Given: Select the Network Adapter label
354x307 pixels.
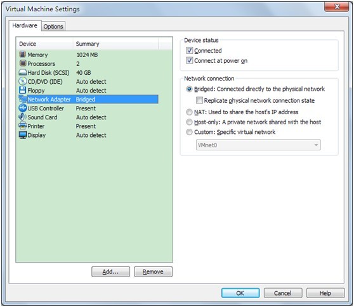Looking at the screenshot, I should point(49,100).
